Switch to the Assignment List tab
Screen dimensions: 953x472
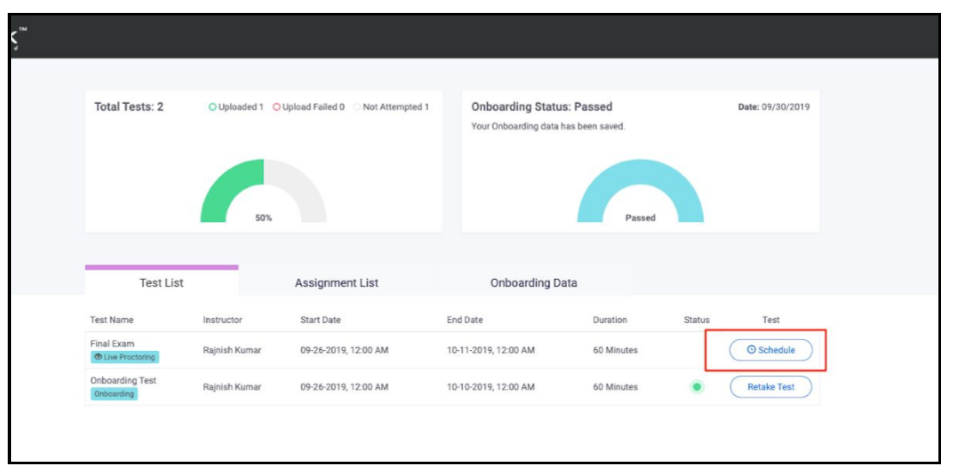point(337,283)
